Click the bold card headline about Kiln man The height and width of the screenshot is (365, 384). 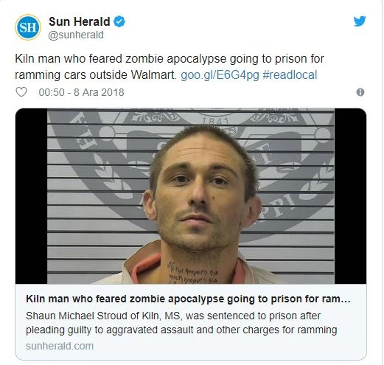188,299
